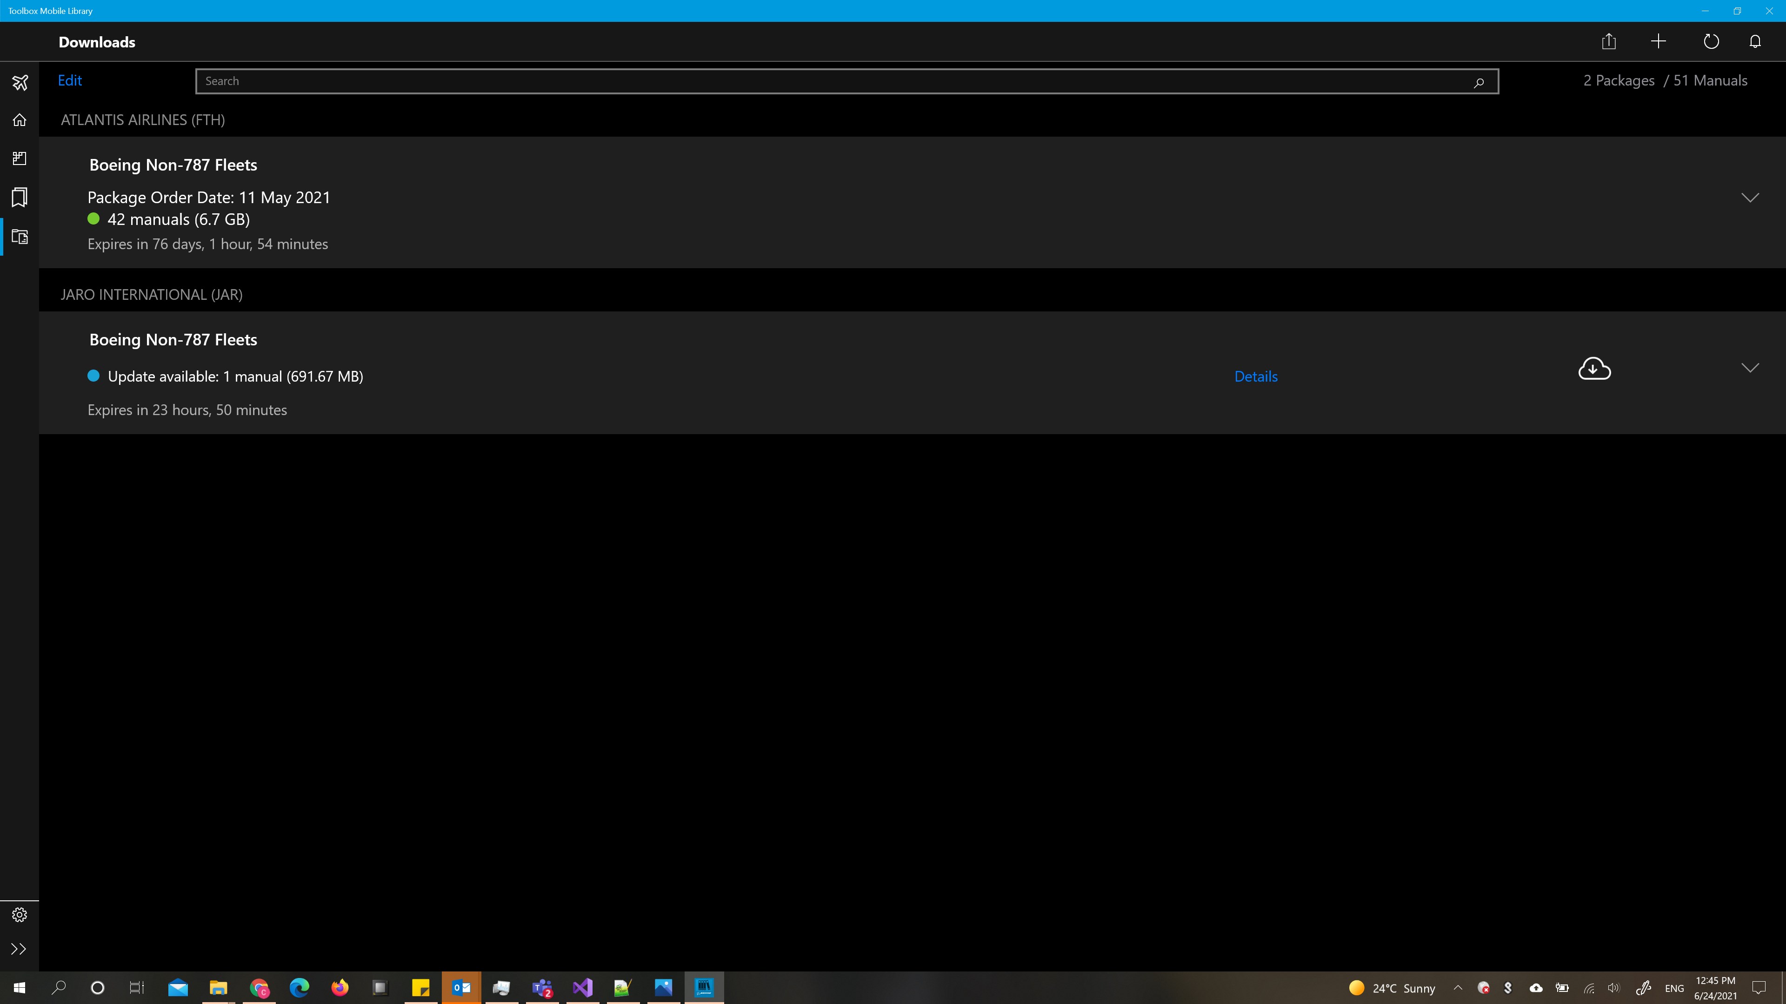Click the magnifier icon in search box
The height and width of the screenshot is (1004, 1786).
click(x=1478, y=82)
